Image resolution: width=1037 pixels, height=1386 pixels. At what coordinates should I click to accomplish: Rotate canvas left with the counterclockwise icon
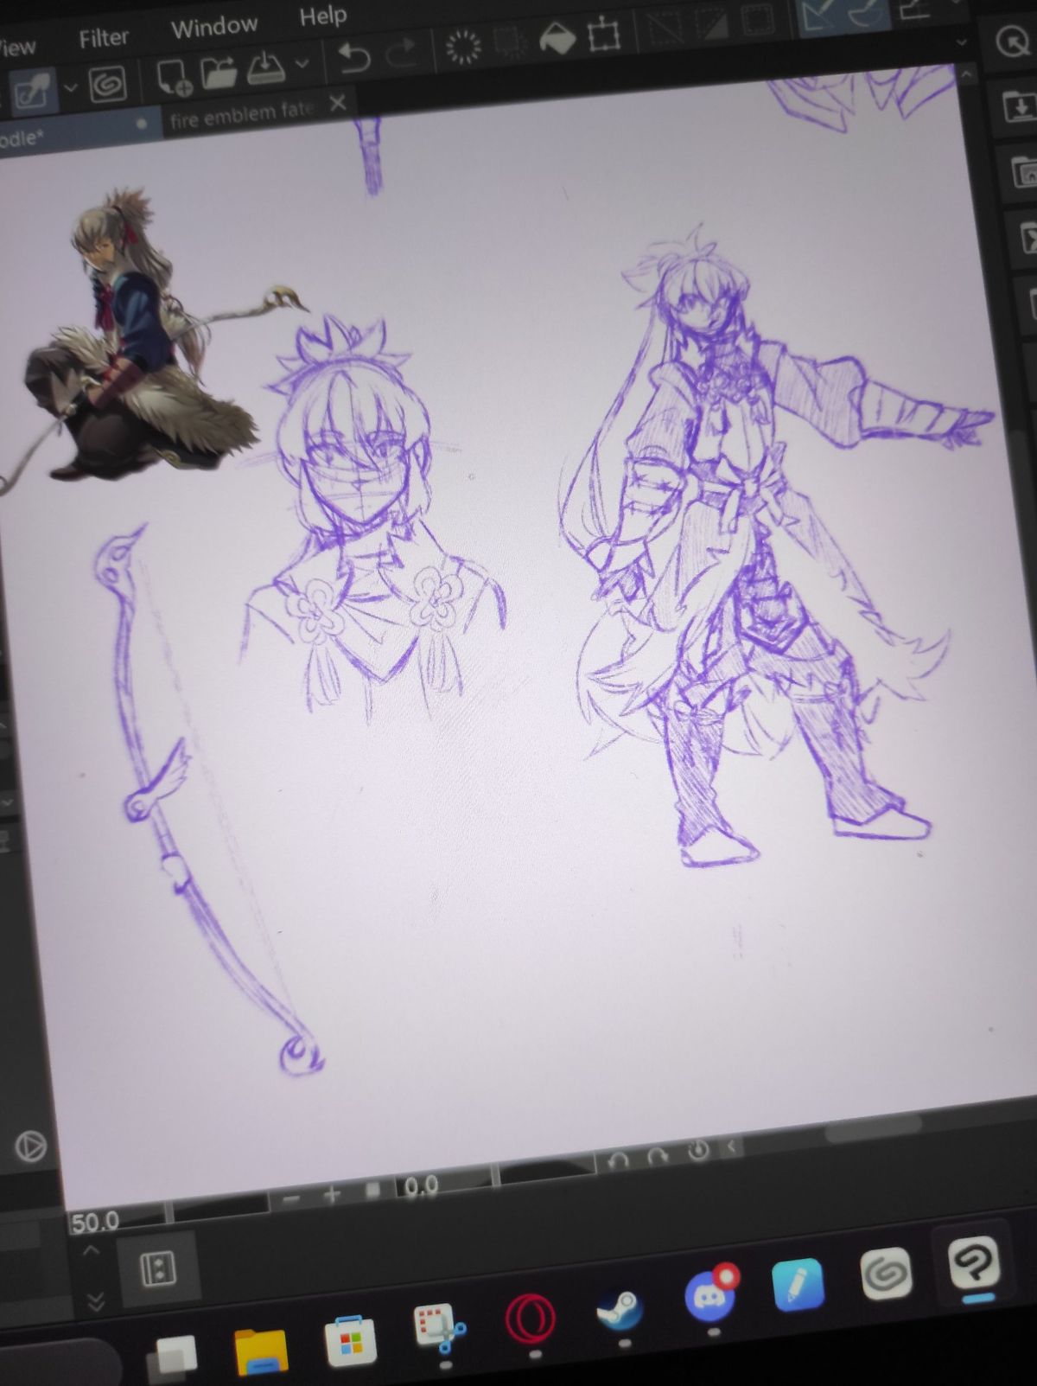tap(619, 1161)
